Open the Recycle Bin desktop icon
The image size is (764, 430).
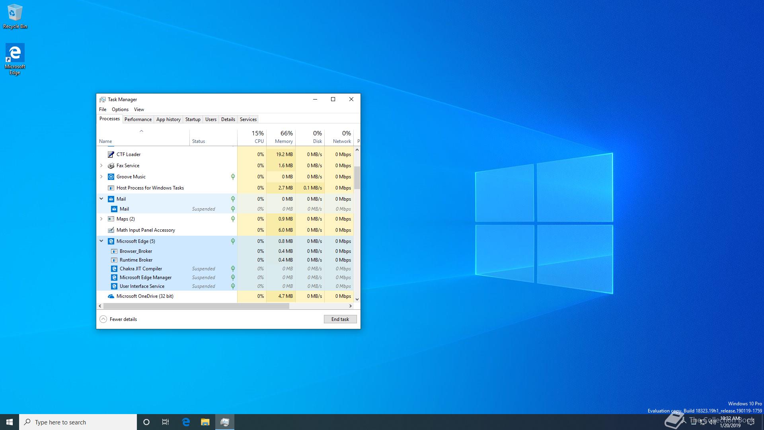(x=15, y=16)
